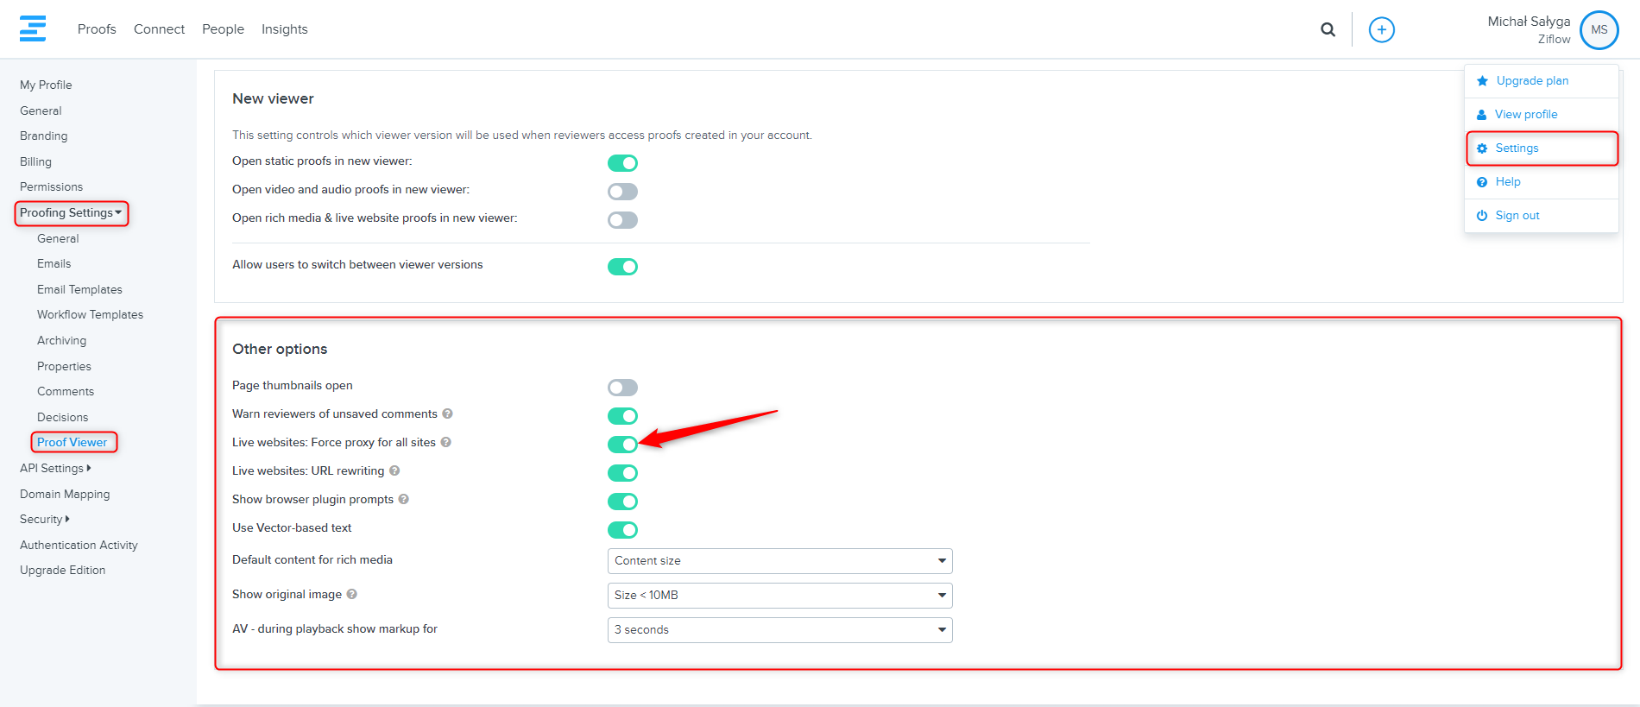The image size is (1640, 707).
Task: Click the plus create new icon
Action: [x=1381, y=29]
